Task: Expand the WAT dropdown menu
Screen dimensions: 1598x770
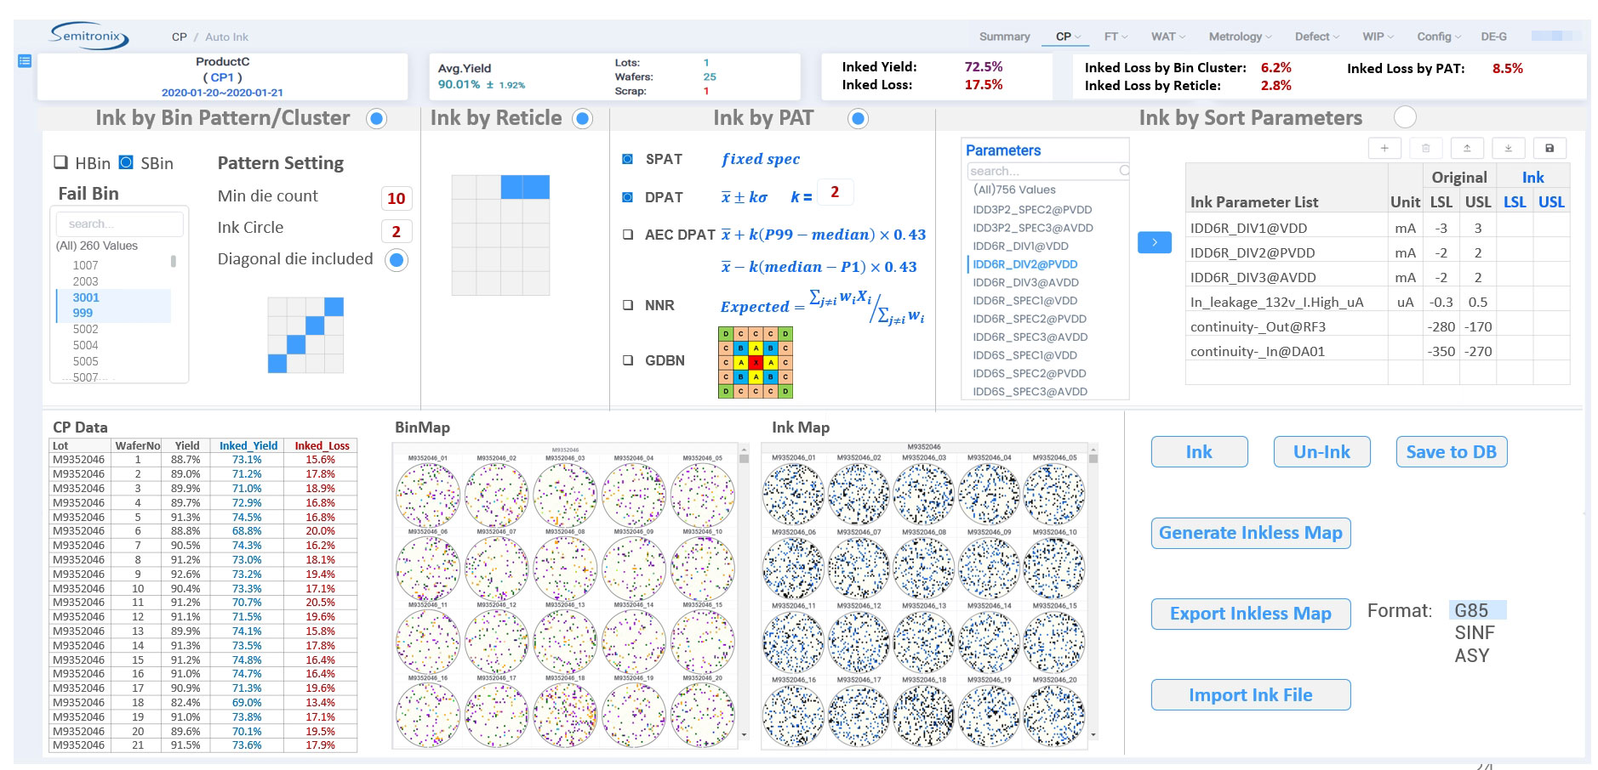Action: [x=1167, y=37]
